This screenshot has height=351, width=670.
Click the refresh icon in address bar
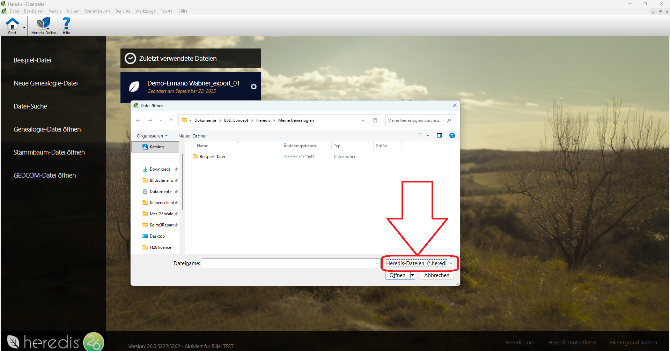pos(375,120)
